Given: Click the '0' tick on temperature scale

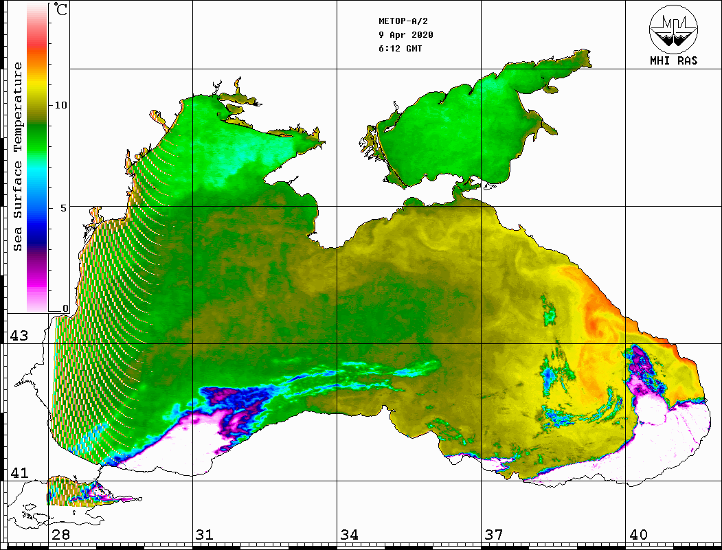Looking at the screenshot, I should point(65,308).
